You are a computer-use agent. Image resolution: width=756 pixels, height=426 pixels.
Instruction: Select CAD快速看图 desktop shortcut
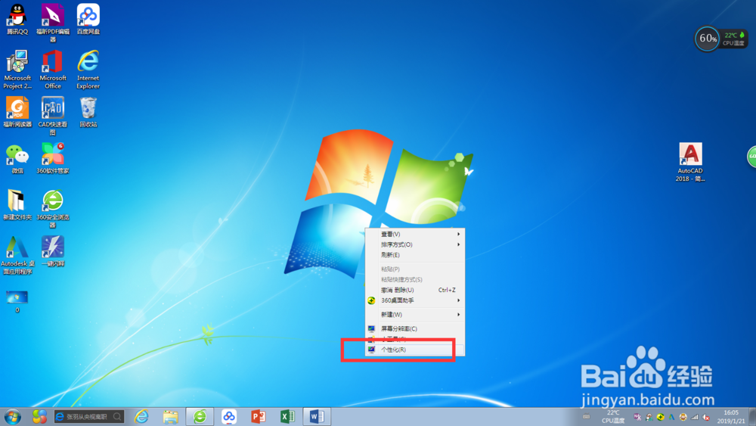coord(53,116)
